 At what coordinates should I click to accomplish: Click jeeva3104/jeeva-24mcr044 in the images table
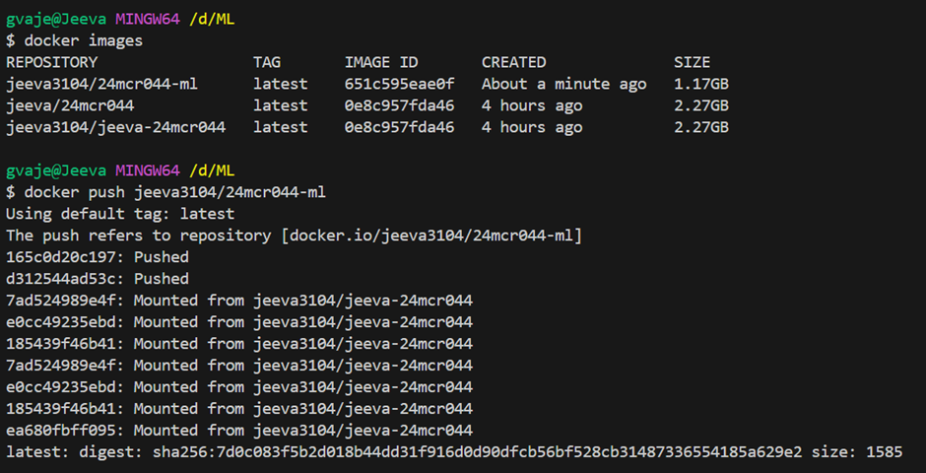(116, 127)
